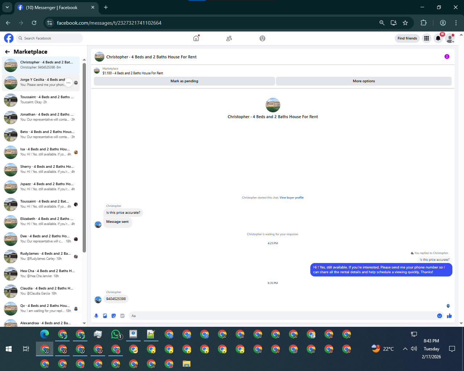Choose a GIF icon
The image size is (464, 371).
tap(123, 316)
